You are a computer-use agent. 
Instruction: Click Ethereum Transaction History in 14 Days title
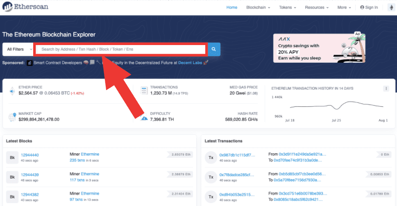click(312, 88)
